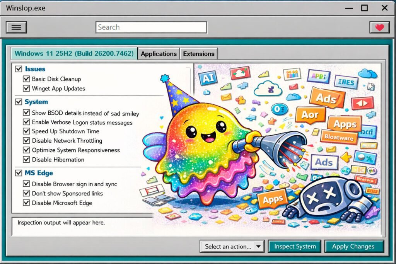
Task: Click the red heart donate icon
Action: click(x=379, y=27)
